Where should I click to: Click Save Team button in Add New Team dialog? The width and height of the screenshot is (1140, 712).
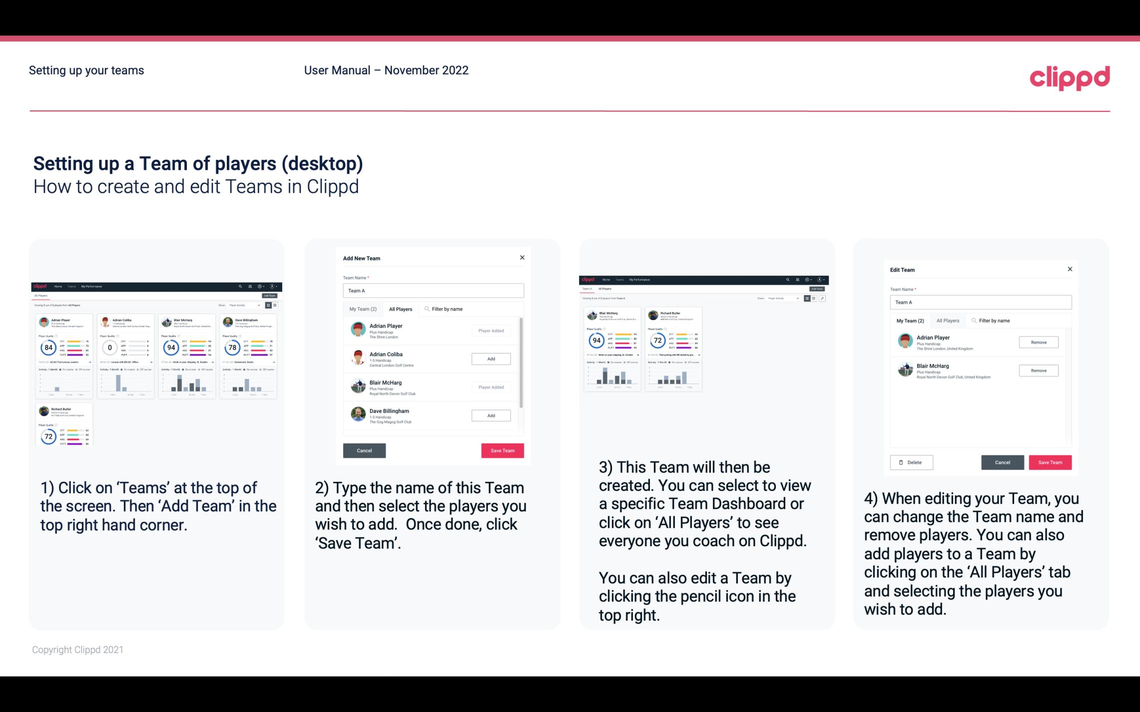(x=502, y=449)
